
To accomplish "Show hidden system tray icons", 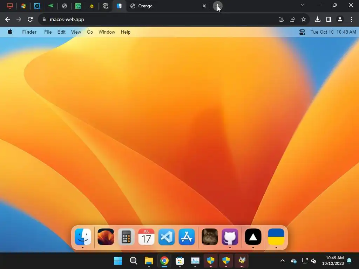I will (x=283, y=261).
